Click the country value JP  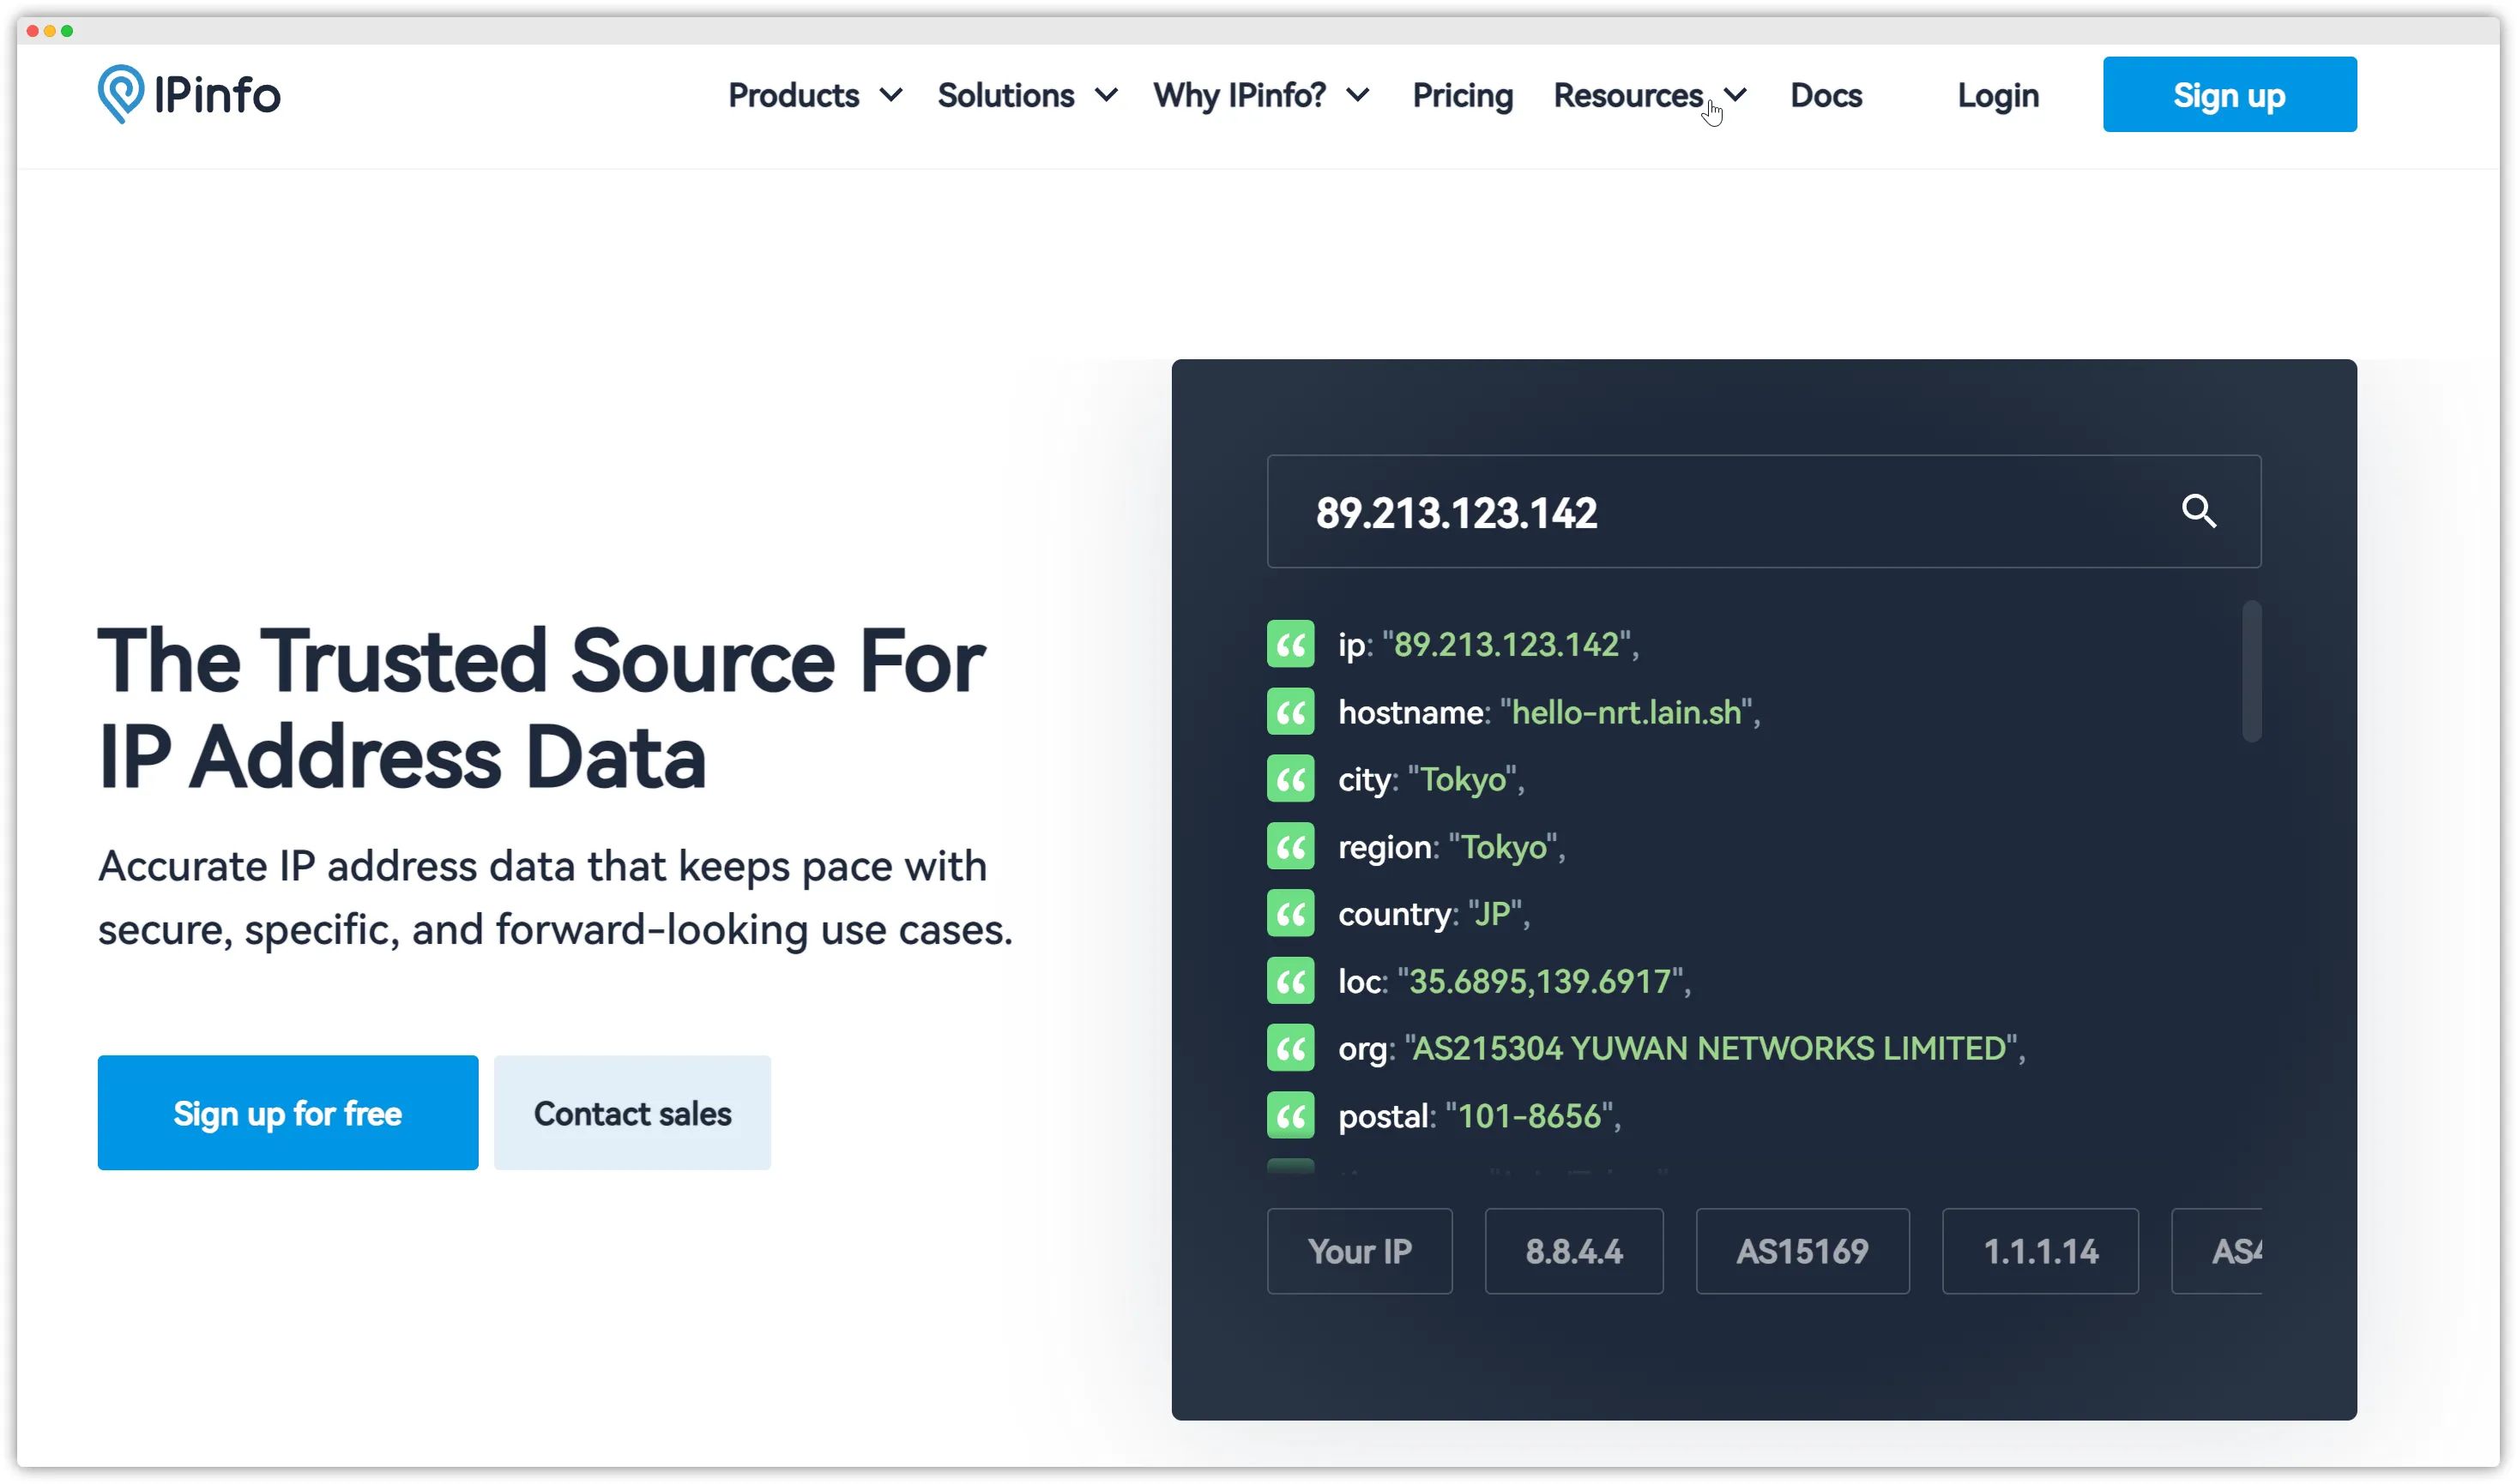[x=1494, y=914]
